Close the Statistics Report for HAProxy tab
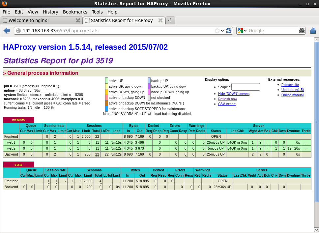This screenshot has height=233, width=319. coord(160,20)
